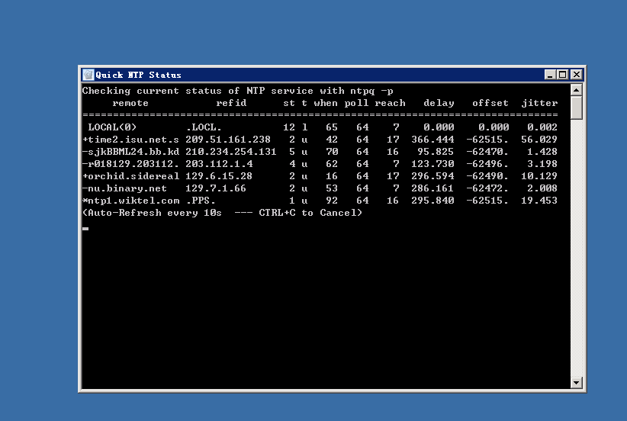Click the 'when' column header
627x421 pixels.
[326, 103]
